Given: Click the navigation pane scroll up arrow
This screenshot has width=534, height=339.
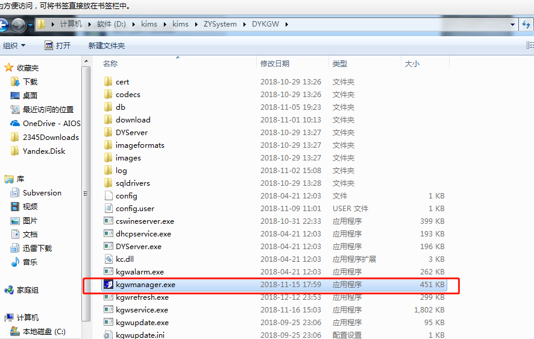Looking at the screenshot, I should tap(86, 62).
